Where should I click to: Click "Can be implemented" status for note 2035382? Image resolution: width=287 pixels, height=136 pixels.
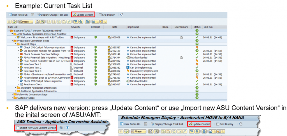[141, 67]
